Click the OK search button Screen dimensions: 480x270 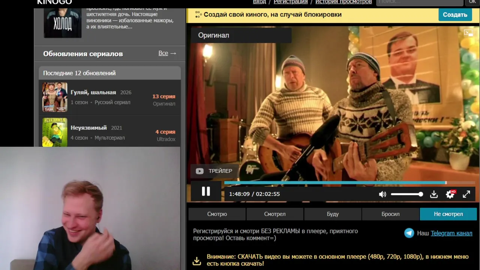tap(472, 2)
